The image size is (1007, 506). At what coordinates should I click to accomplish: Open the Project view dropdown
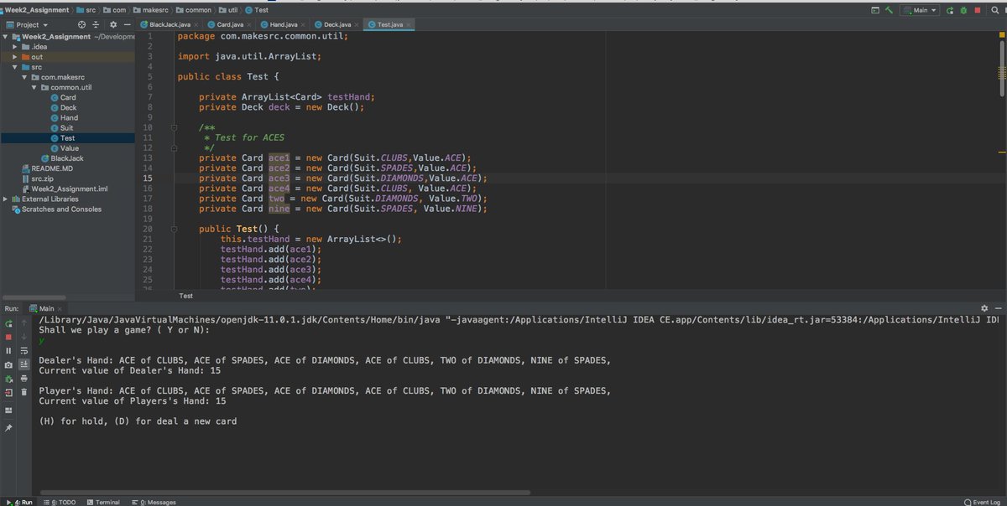(26, 25)
